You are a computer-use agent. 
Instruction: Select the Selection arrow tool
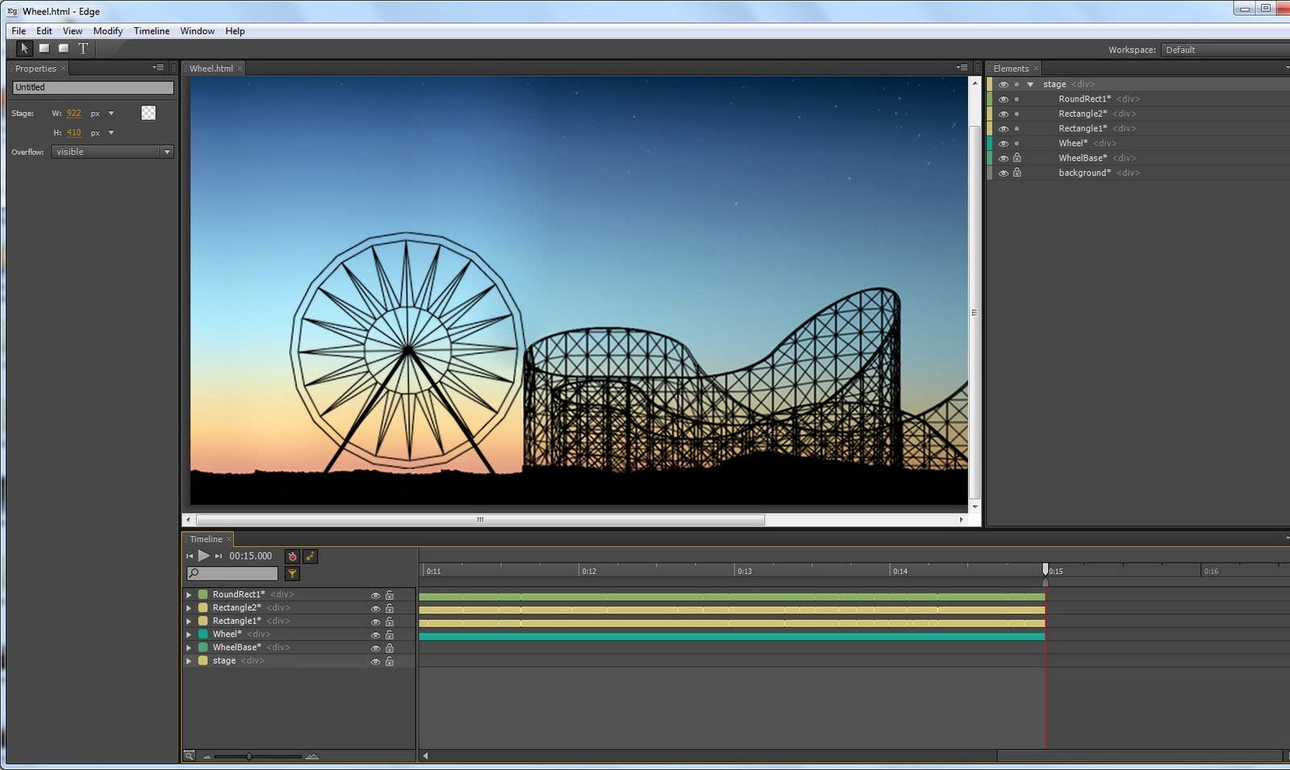point(24,48)
